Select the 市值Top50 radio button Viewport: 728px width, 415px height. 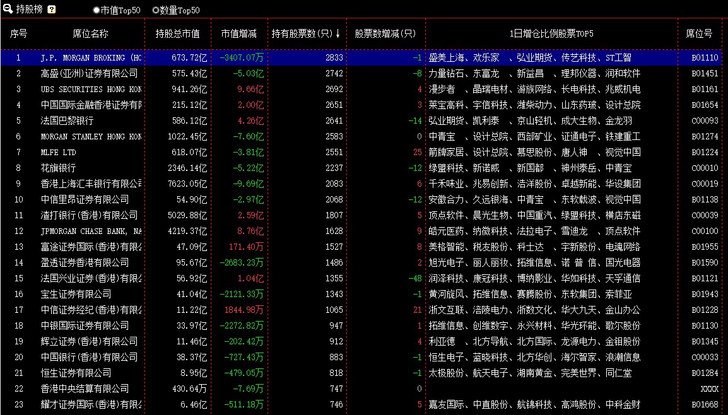(97, 10)
